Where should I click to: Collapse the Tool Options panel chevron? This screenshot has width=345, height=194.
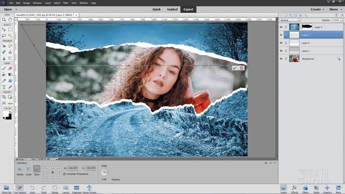coord(275,163)
